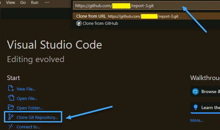Viewport: 220px width, 130px height.
Task: Open the Clone Git Repository... link
Action: point(37,117)
